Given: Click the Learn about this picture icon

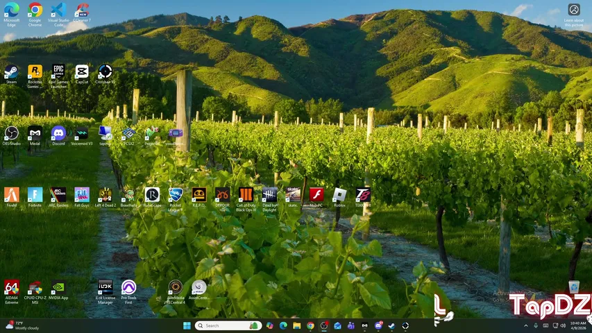Looking at the screenshot, I should click(x=574, y=15).
